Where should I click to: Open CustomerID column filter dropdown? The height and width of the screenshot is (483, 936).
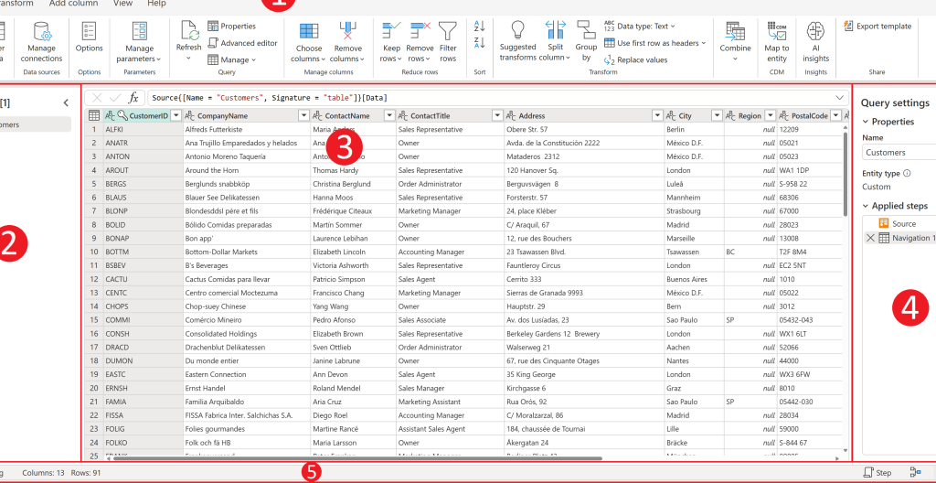175,116
